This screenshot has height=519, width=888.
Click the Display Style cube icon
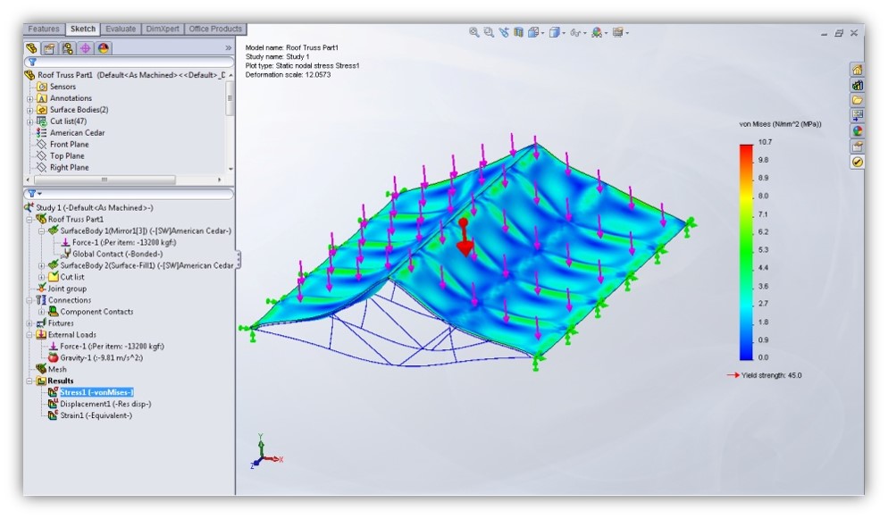555,33
